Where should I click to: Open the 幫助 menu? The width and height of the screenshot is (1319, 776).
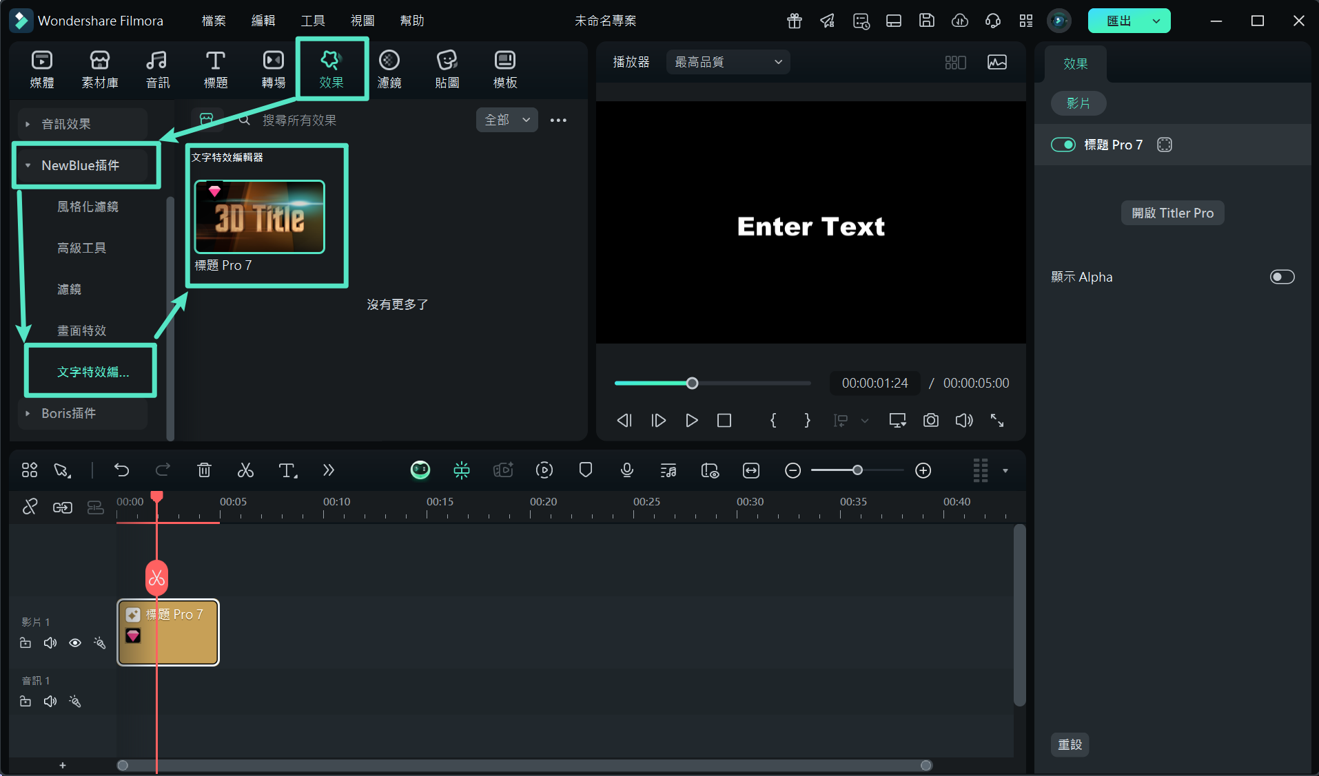click(412, 21)
